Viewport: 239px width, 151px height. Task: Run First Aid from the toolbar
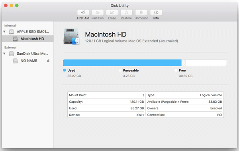coord(83,13)
